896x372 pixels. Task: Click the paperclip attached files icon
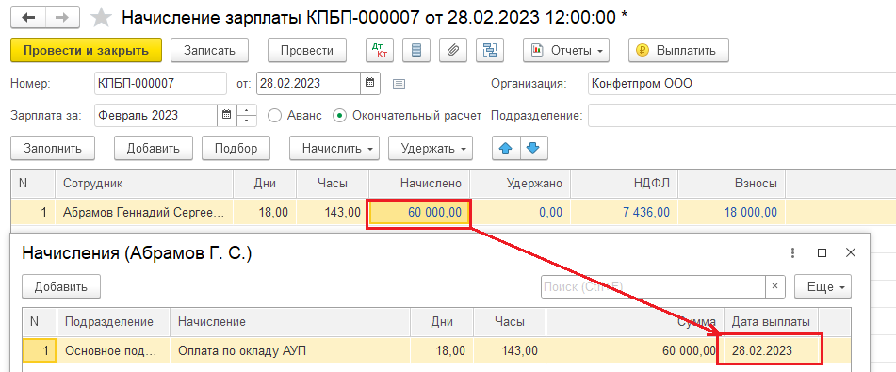pos(453,50)
